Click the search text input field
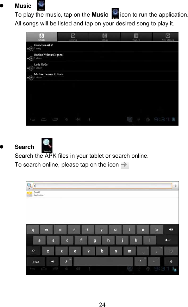Viewport: 188px width, 307px height. tap(102, 186)
